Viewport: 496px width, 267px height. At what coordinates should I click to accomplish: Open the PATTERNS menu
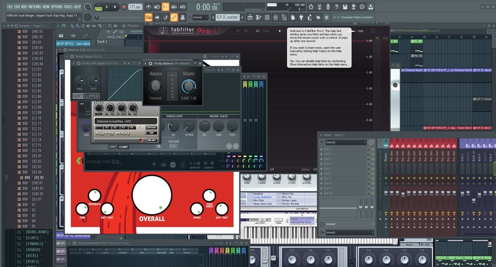click(x=35, y=6)
